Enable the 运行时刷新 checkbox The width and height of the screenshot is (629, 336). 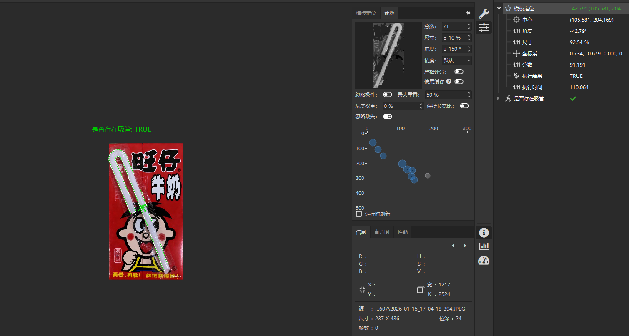358,214
